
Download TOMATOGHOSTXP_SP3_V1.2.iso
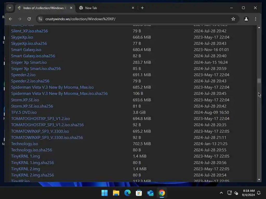[40, 119]
